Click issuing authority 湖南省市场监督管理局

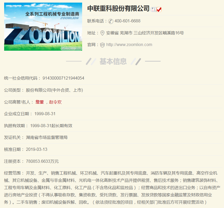47,138
